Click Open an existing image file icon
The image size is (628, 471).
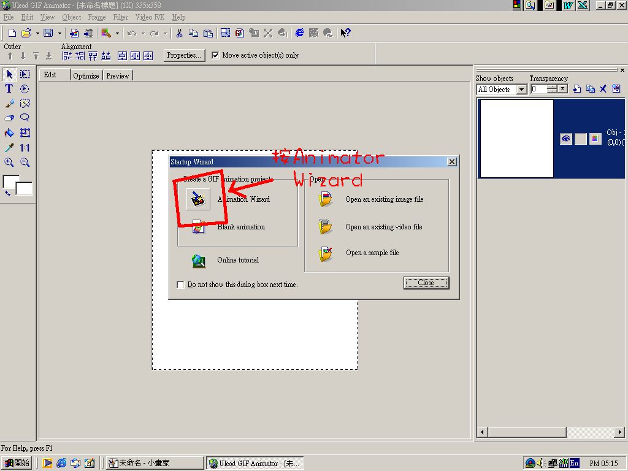(x=326, y=199)
